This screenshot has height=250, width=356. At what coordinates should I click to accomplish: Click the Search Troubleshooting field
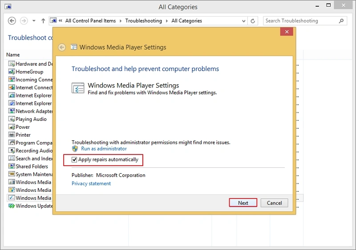click(x=305, y=21)
